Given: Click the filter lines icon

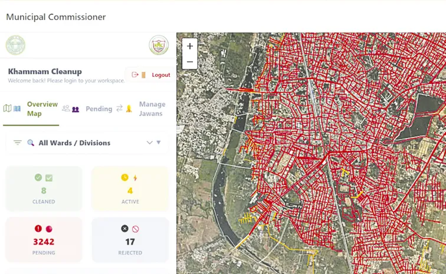Looking at the screenshot, I should pyautogui.click(x=18, y=143).
